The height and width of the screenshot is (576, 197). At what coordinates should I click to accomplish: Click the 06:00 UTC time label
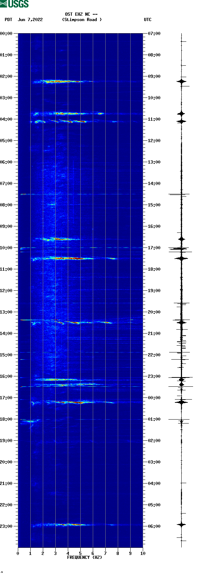154,526
